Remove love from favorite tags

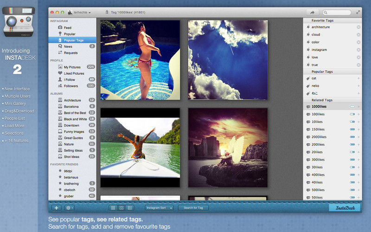point(358,58)
